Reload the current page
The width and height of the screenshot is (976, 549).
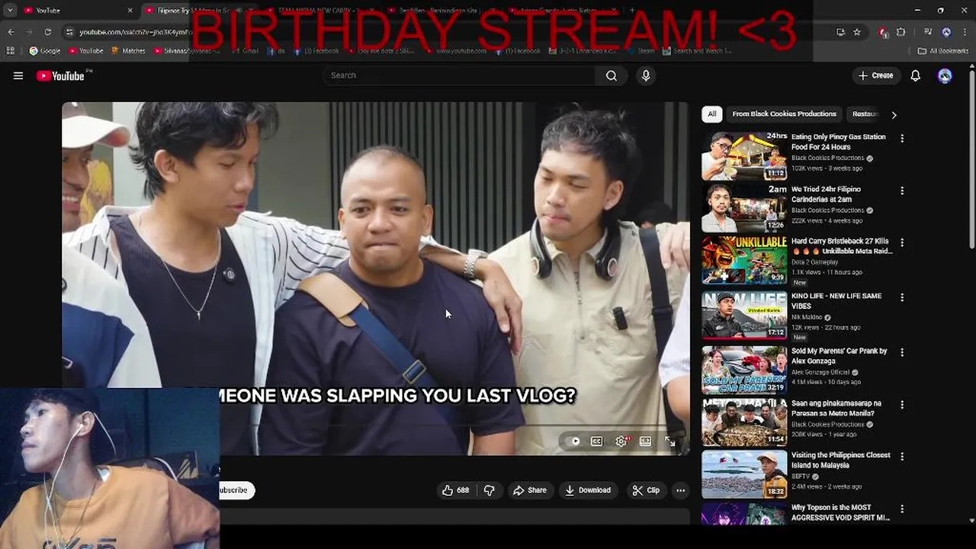[x=47, y=32]
